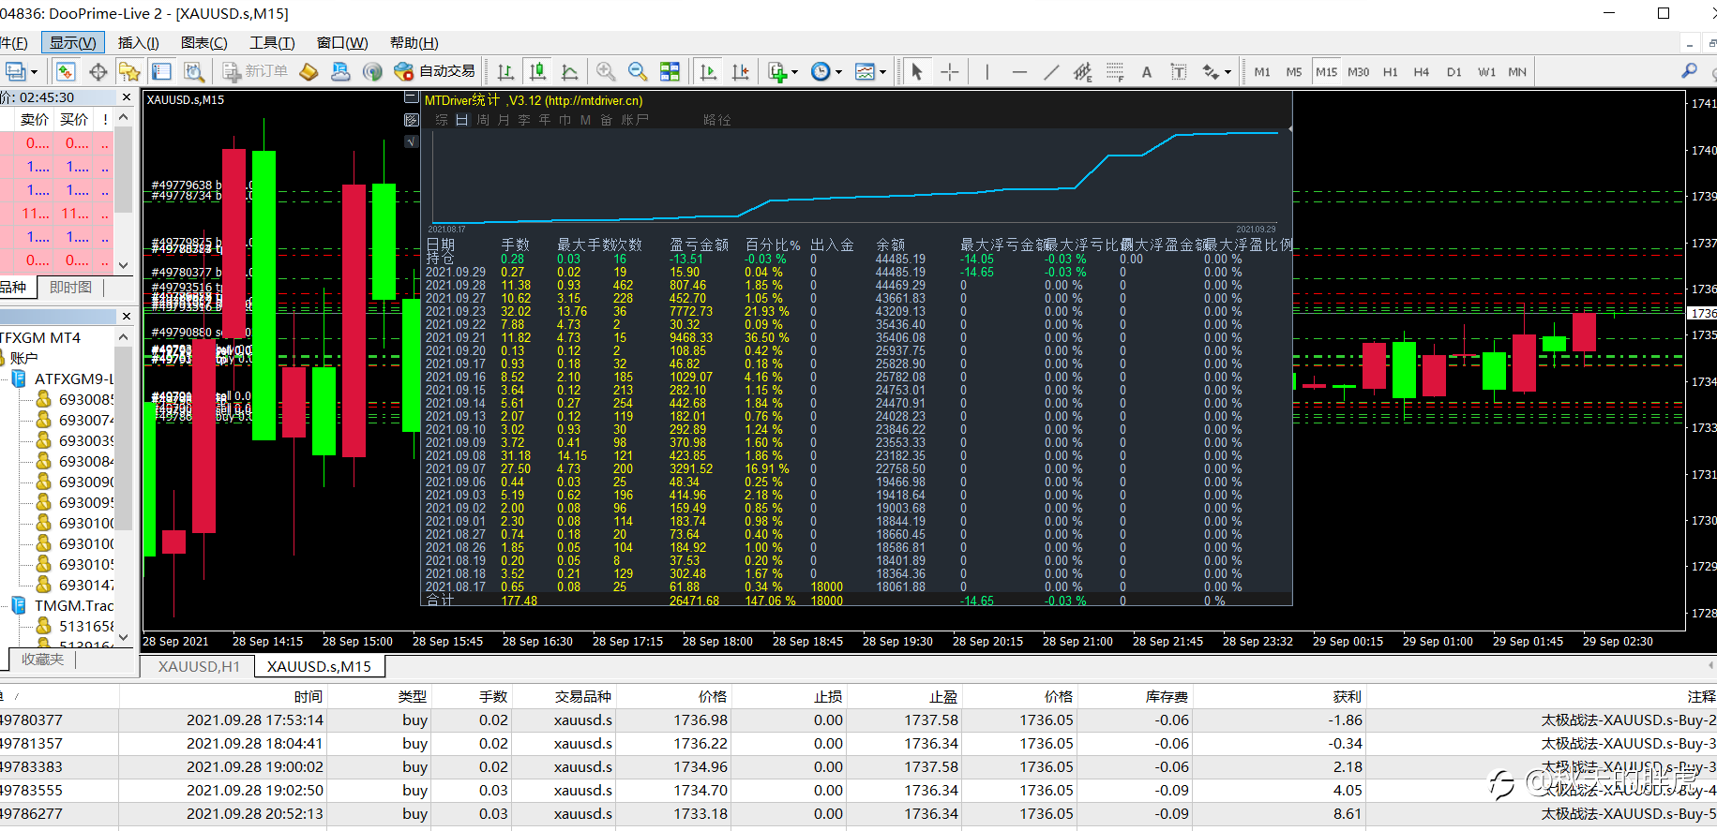Toggle the Data Window crosshair-target icon
This screenshot has height=831, width=1717.
98,71
